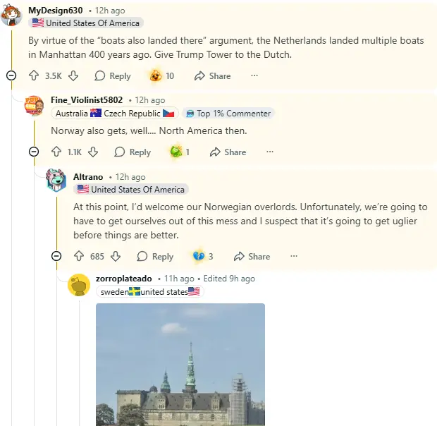Upvote MyDesign630's comment about Trump Tower
437x426 pixels.
coord(33,76)
